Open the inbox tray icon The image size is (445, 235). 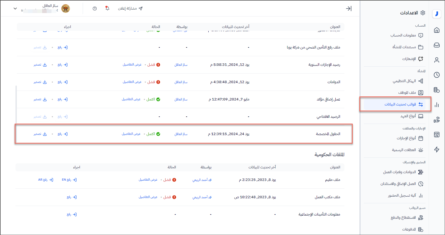[436, 45]
